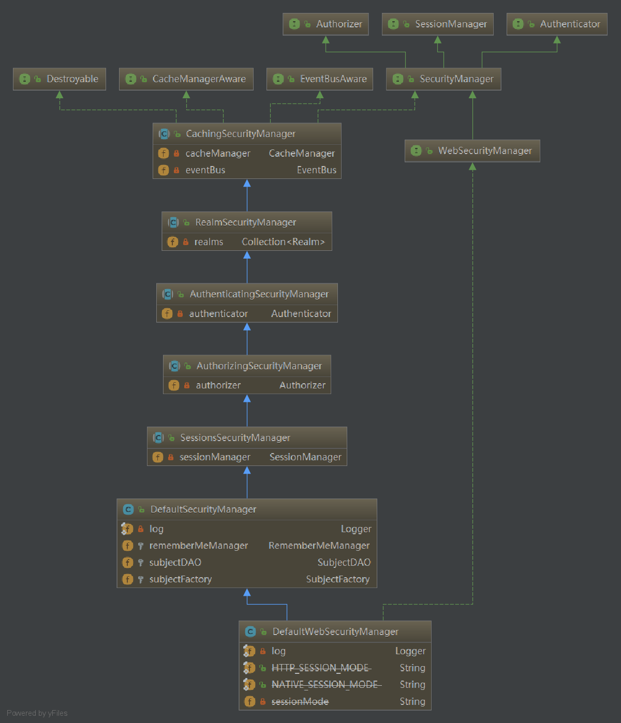Image resolution: width=621 pixels, height=723 pixels.
Task: Click the eventBus field name
Action: pos(205,170)
